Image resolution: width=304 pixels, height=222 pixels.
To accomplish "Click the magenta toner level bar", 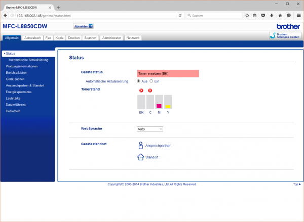I will tap(159, 106).
